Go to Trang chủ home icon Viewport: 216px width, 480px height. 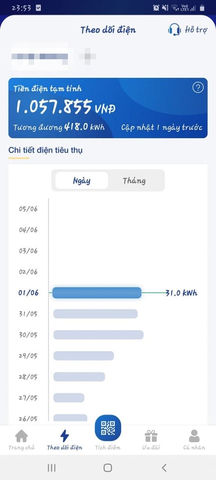click(x=21, y=436)
